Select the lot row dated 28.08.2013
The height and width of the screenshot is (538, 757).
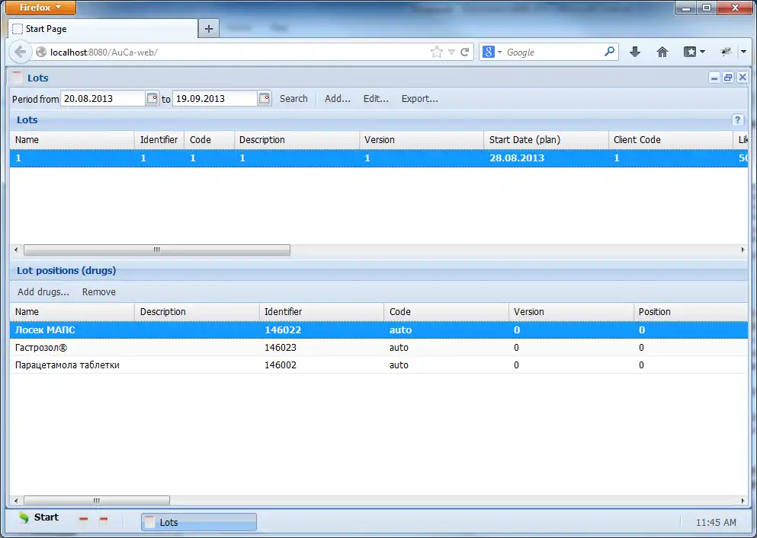[x=379, y=158]
